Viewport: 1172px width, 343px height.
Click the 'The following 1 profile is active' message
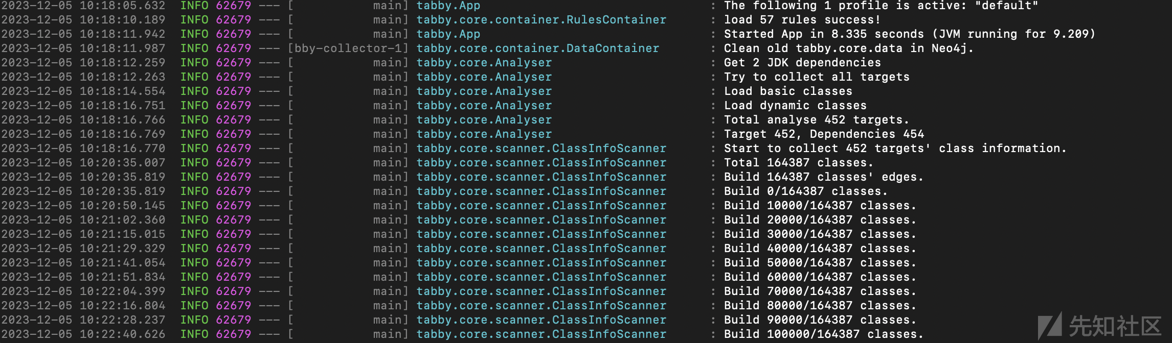[x=881, y=6]
